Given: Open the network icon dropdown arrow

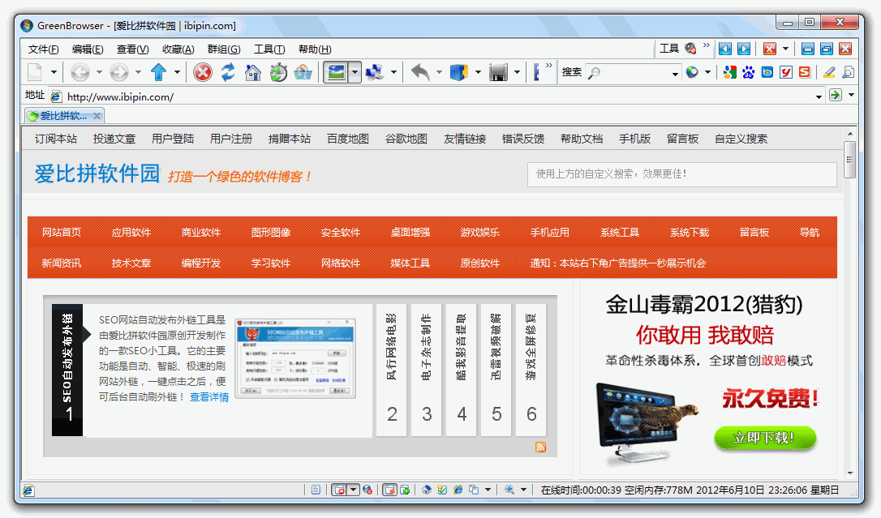Looking at the screenshot, I should (x=393, y=72).
